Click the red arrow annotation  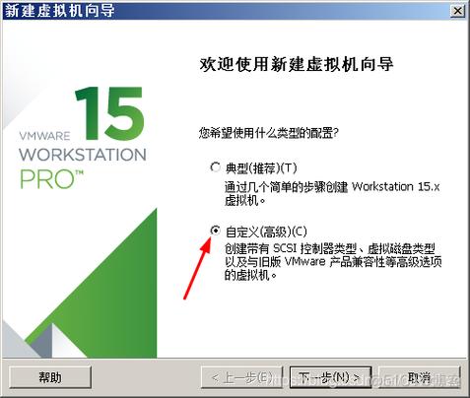pyautogui.click(x=197, y=269)
